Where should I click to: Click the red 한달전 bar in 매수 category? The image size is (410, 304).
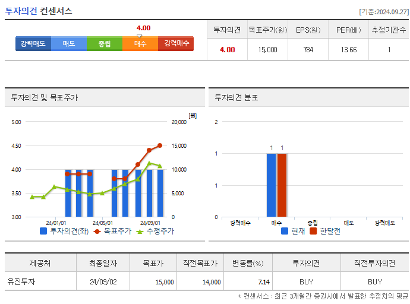(282, 185)
